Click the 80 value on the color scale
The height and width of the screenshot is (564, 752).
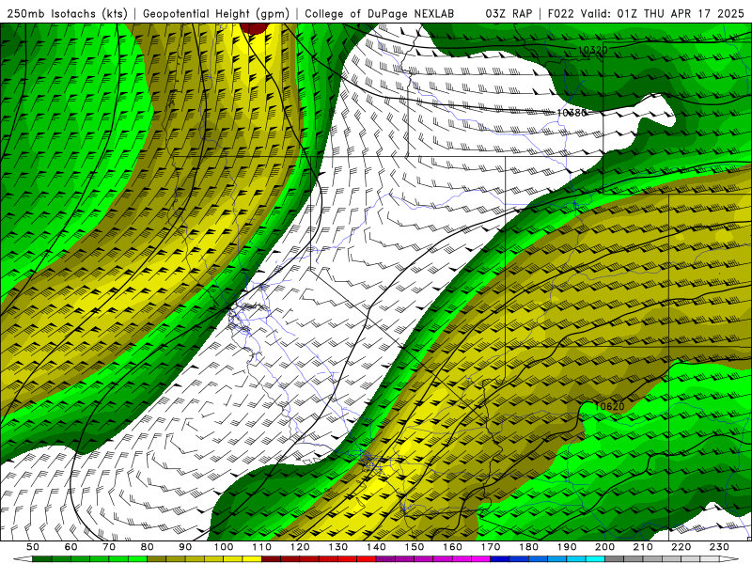click(147, 547)
